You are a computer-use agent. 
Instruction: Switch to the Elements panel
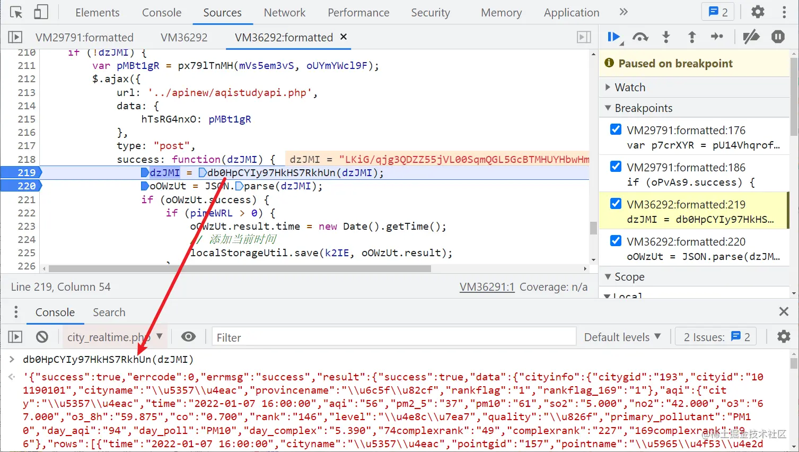(x=97, y=12)
